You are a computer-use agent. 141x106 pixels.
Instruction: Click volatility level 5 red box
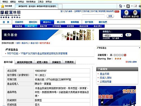point(125,55)
